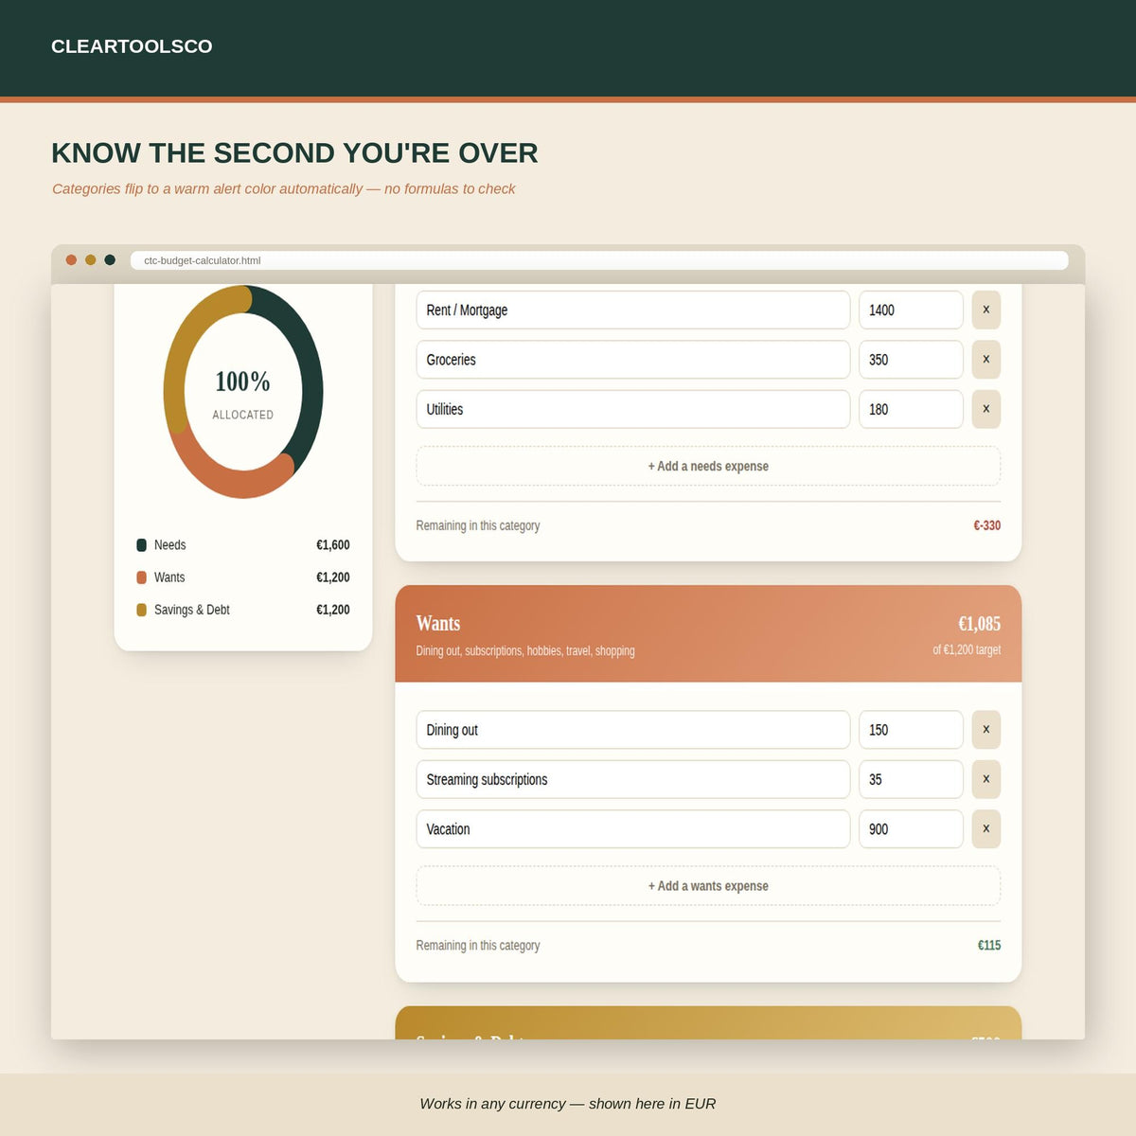Click the Wants €1,200 legend amount

click(x=333, y=577)
